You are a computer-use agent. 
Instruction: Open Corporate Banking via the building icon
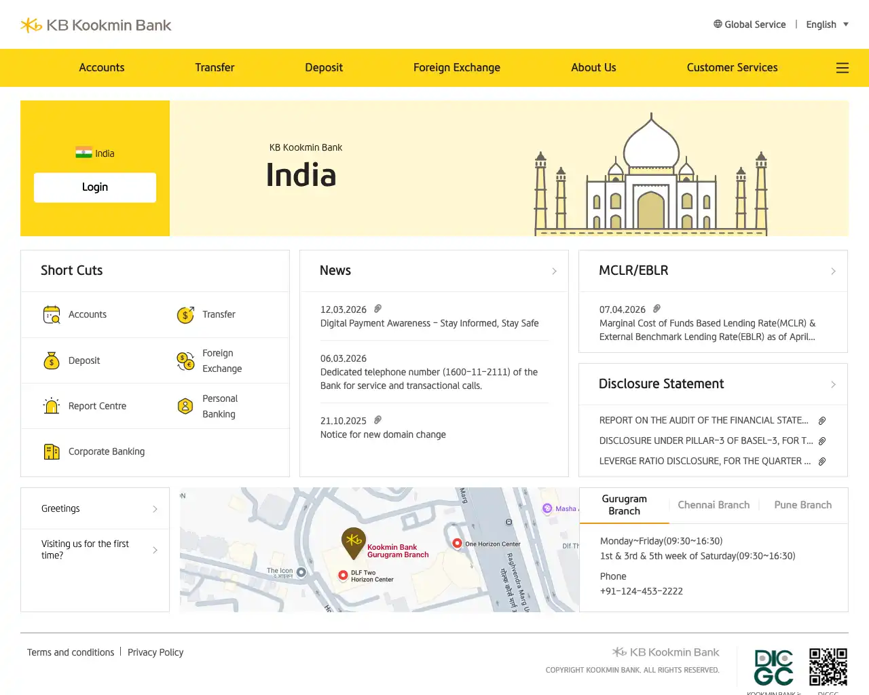point(52,451)
